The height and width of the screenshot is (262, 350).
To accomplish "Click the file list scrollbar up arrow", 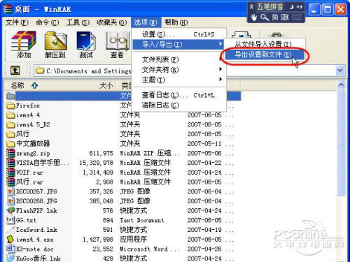I will coord(341,85).
